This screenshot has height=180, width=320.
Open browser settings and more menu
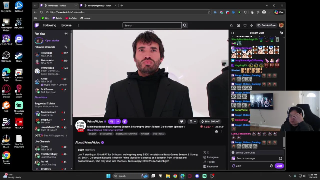tap(270, 12)
